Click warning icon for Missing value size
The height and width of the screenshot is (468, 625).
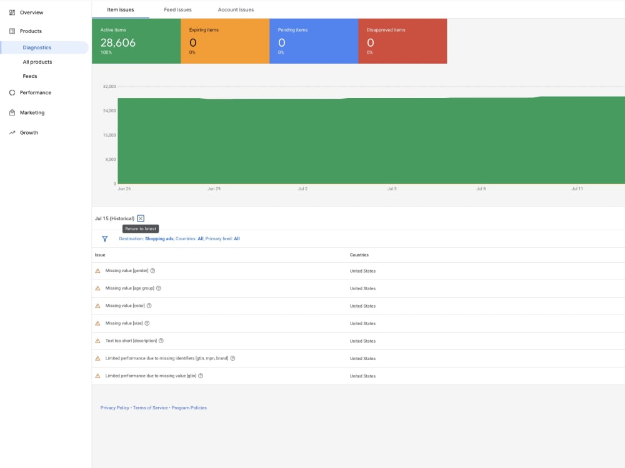97,323
